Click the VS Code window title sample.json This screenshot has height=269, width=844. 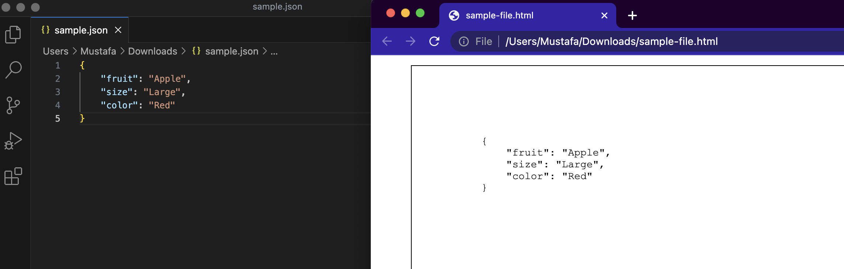[x=278, y=7]
